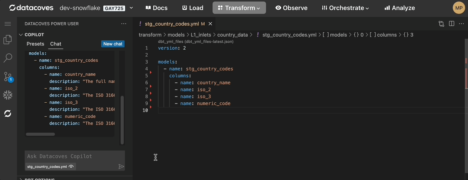Collapse the COPILOT section
This screenshot has height=180, width=468.
coord(32,35)
